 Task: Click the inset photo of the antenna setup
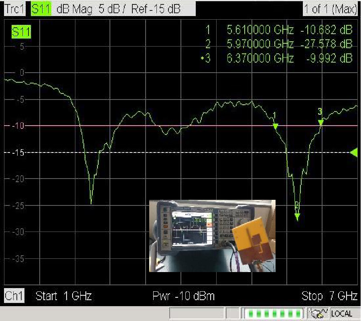pyautogui.click(x=212, y=236)
